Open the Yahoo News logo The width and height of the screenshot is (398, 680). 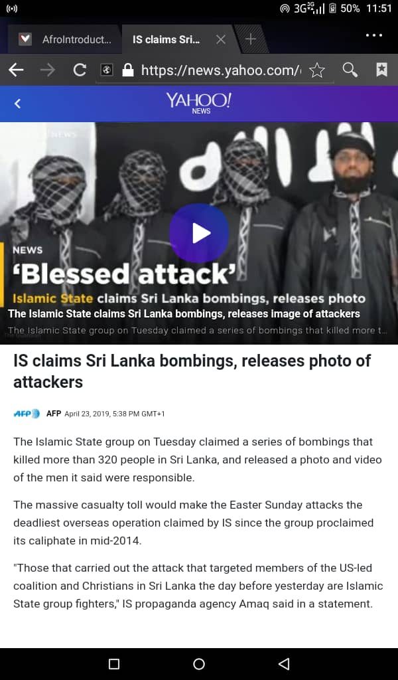coord(199,103)
